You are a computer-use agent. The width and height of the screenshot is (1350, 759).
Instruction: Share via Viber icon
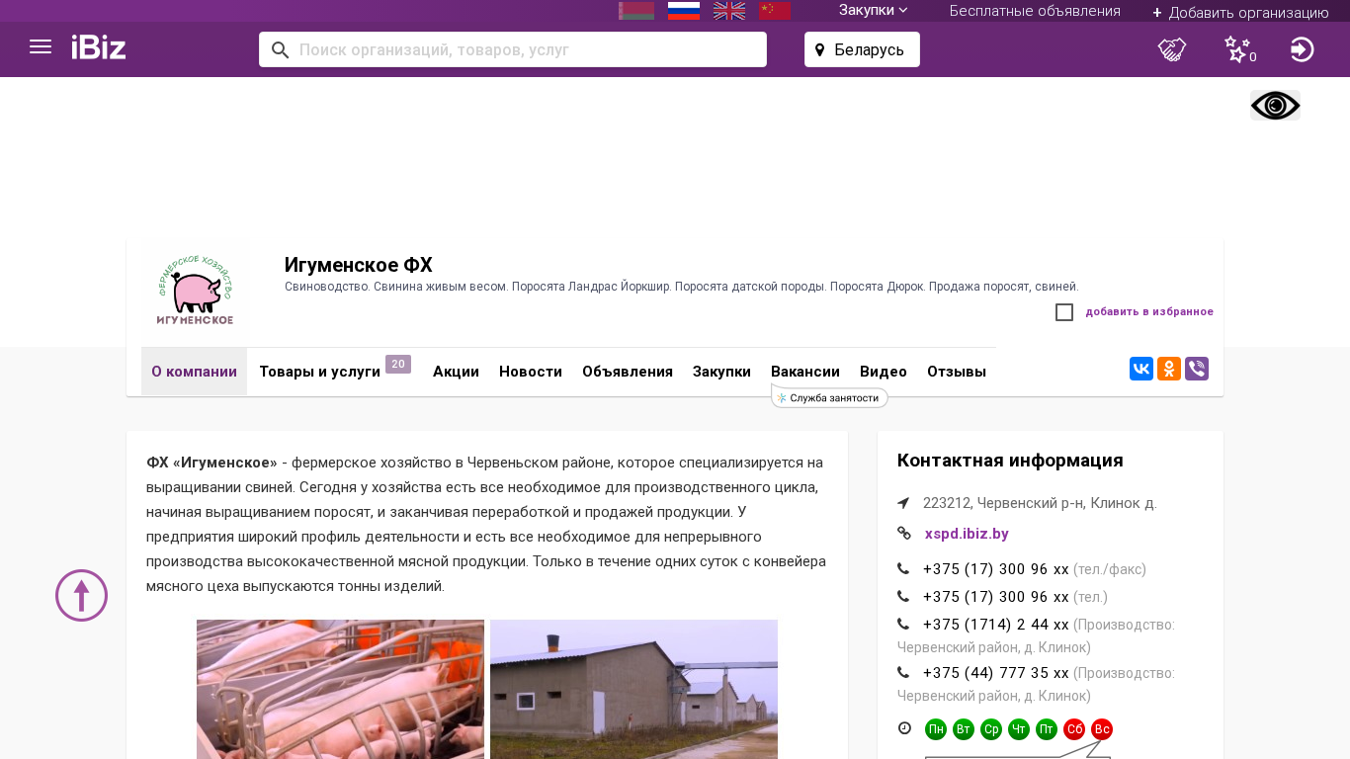click(1197, 369)
